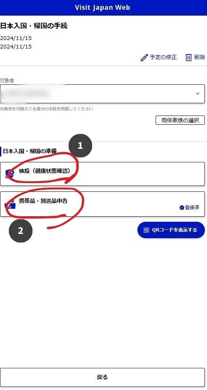
Task: Open 携帯品・別送品申告 item
Action: pyautogui.click(x=102, y=204)
